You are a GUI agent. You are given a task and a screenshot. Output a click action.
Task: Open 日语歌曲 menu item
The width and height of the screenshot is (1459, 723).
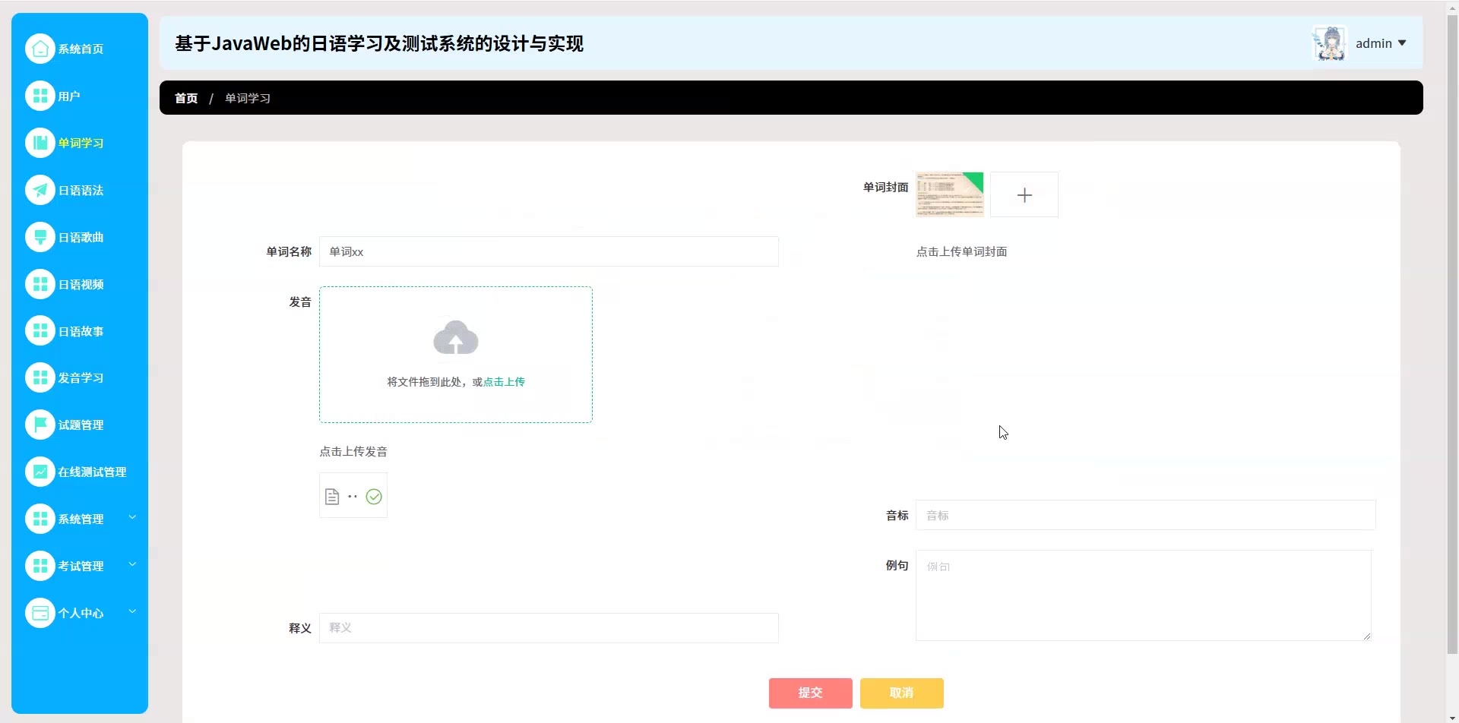point(81,238)
